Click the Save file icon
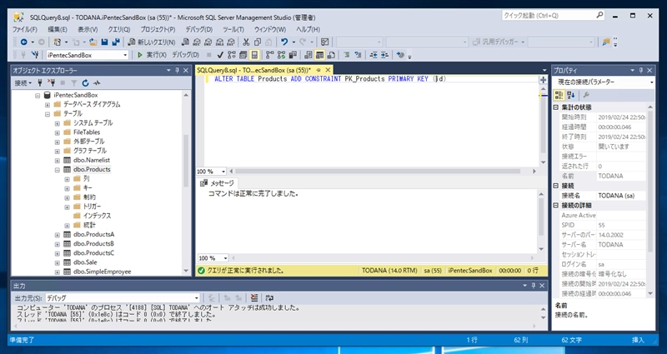The image size is (667, 354). pos(103,42)
